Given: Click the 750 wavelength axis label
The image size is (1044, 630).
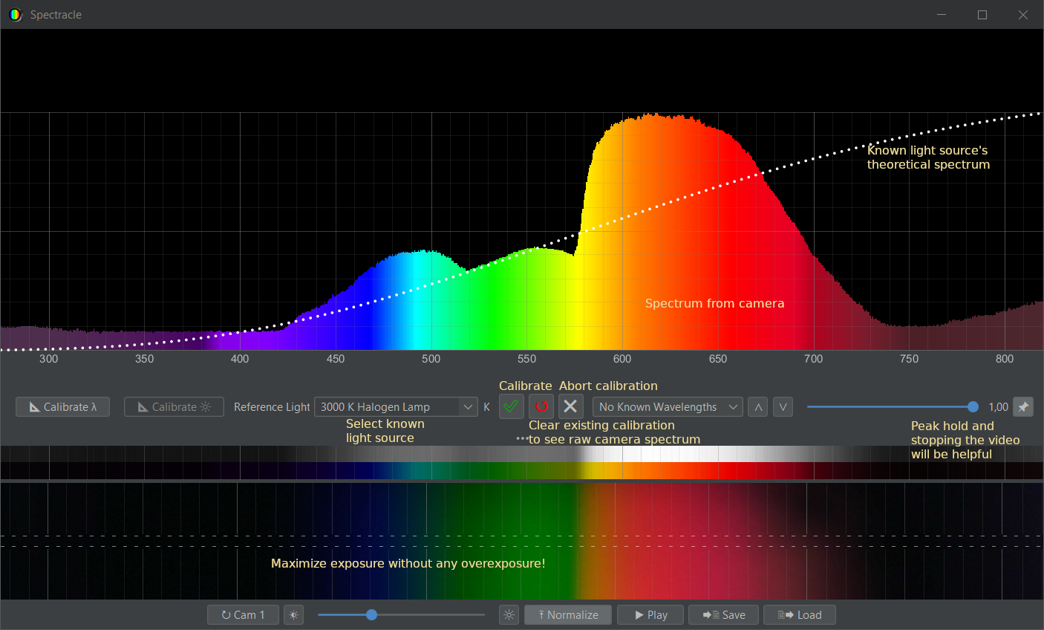Looking at the screenshot, I should pyautogui.click(x=909, y=359).
